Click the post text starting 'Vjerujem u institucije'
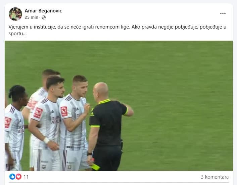The width and height of the screenshot is (237, 185). (x=117, y=30)
